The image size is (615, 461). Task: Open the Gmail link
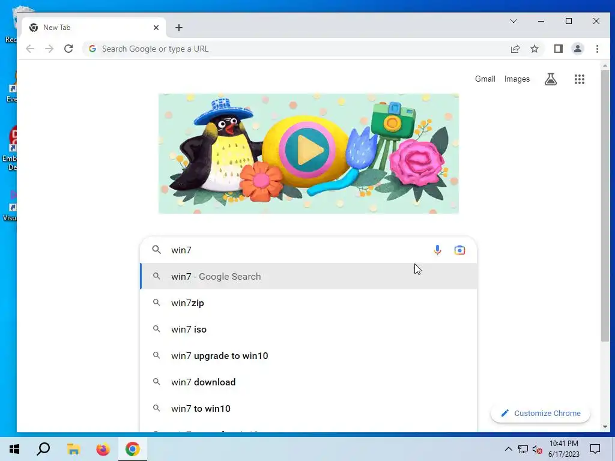tap(485, 79)
